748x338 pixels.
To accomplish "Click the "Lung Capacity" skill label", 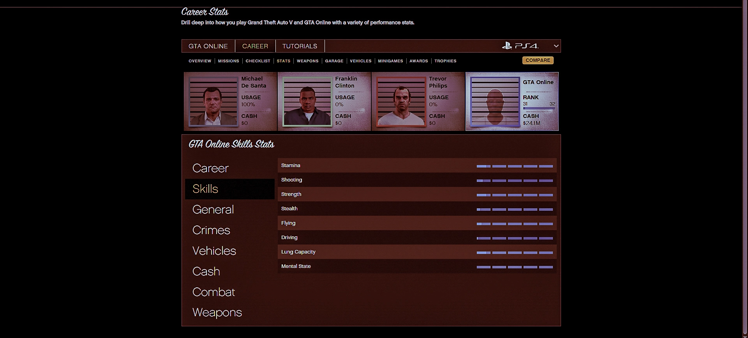I will click(x=298, y=252).
